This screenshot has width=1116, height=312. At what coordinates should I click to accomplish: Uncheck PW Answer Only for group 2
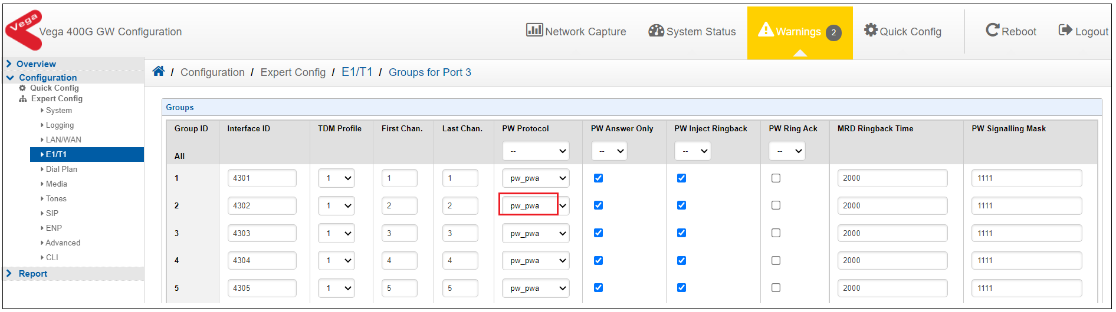click(598, 205)
